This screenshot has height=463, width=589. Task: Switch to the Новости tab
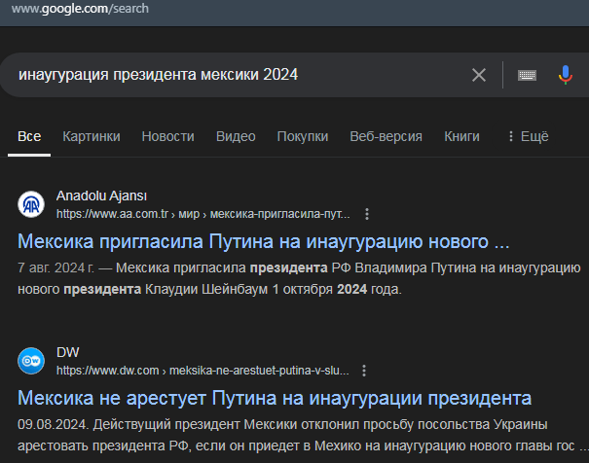(167, 136)
